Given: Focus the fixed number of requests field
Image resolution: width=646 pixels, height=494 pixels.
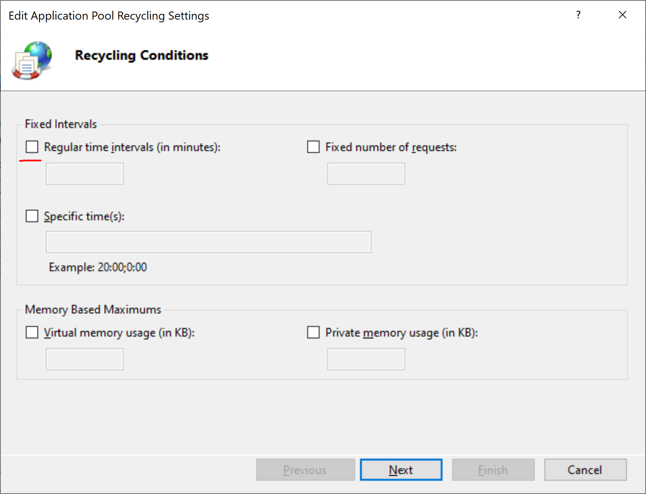Looking at the screenshot, I should coord(366,174).
